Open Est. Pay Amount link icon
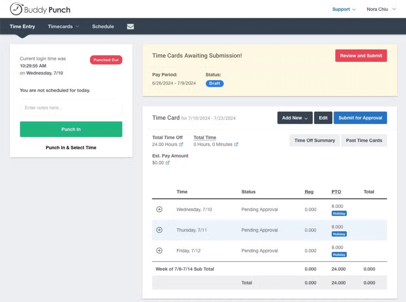Screen dimensions: 406x302 pyautogui.click(x=167, y=163)
